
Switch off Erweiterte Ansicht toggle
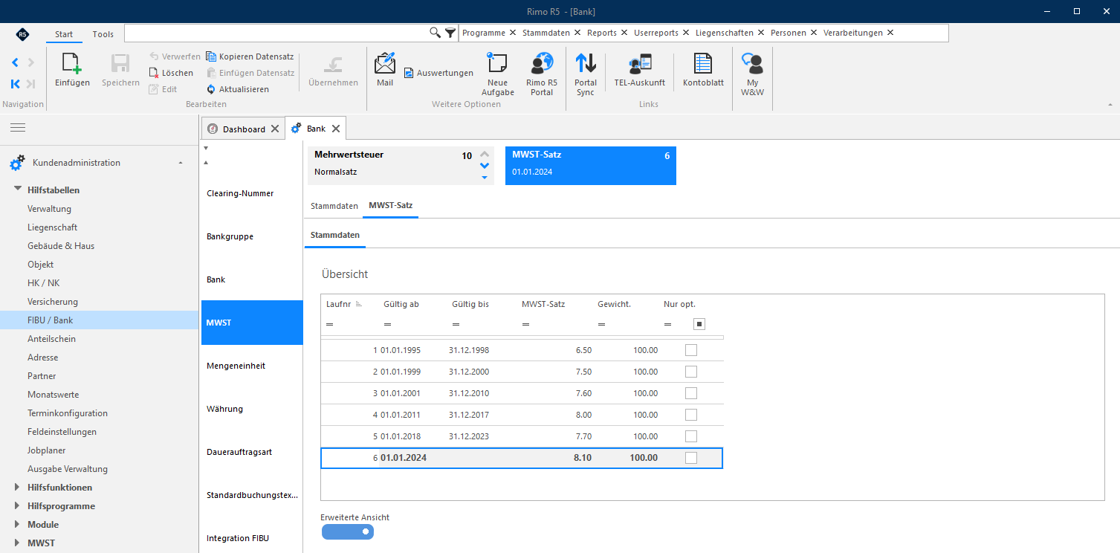click(348, 531)
